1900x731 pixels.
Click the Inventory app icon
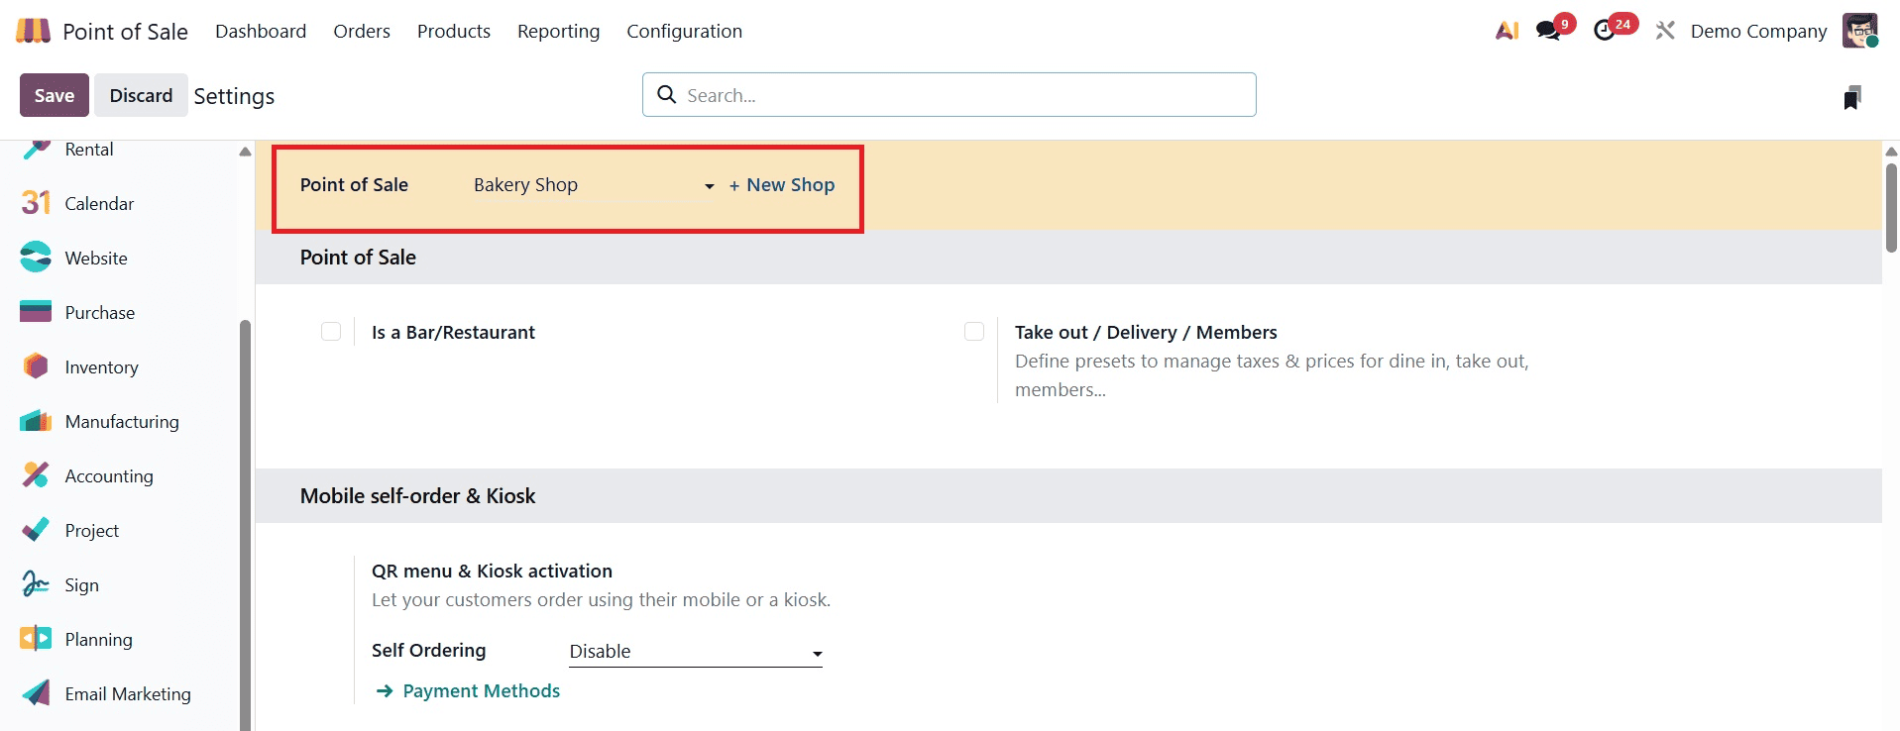(36, 366)
